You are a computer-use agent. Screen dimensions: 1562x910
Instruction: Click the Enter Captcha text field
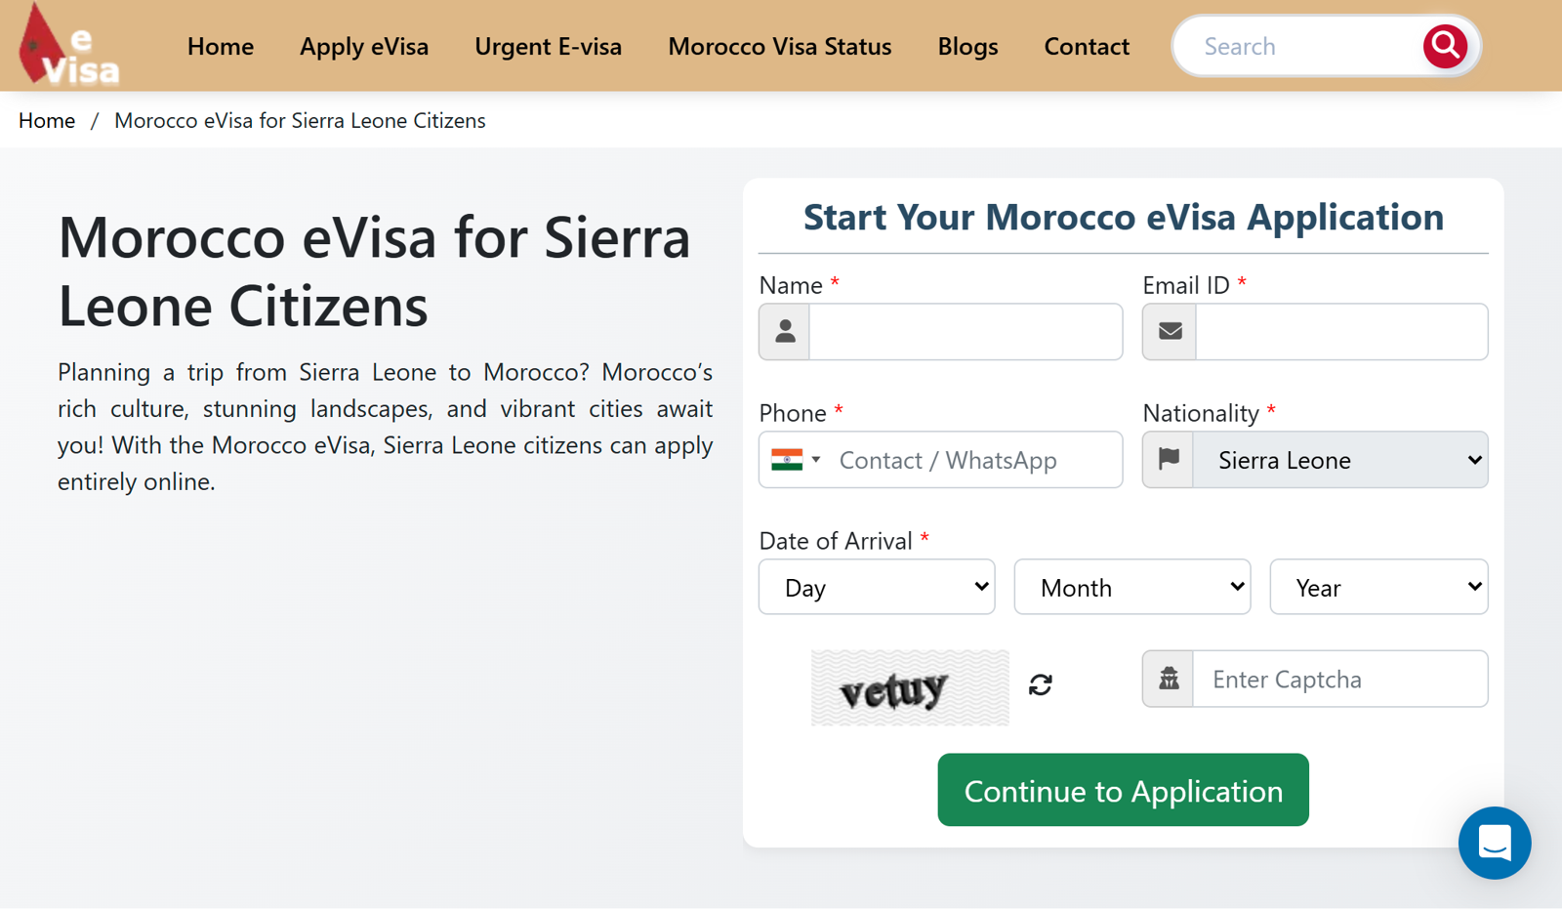pos(1339,679)
